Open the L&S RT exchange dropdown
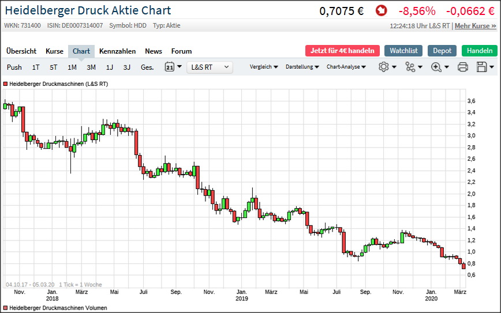The height and width of the screenshot is (313, 501). click(x=210, y=67)
